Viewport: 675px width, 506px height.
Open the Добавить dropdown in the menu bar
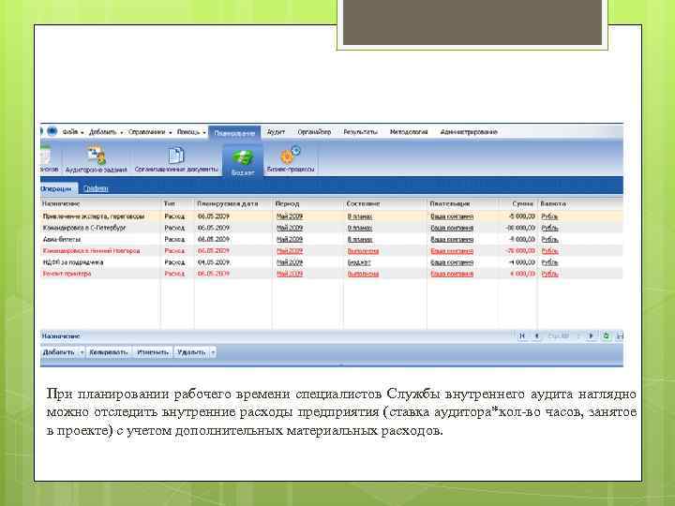coord(106,132)
